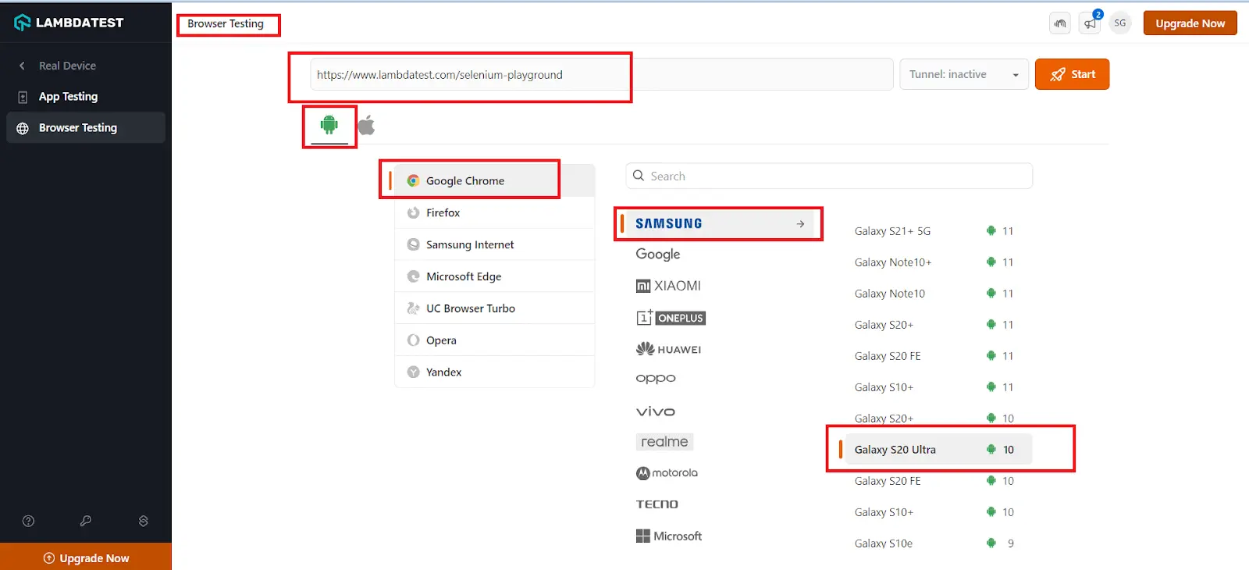Open Tunnel inactive dropdown
The height and width of the screenshot is (570, 1249).
[964, 74]
